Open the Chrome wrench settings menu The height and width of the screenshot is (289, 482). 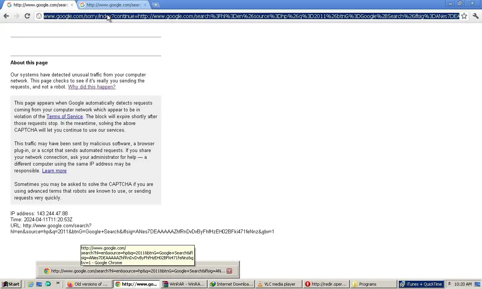click(x=475, y=16)
